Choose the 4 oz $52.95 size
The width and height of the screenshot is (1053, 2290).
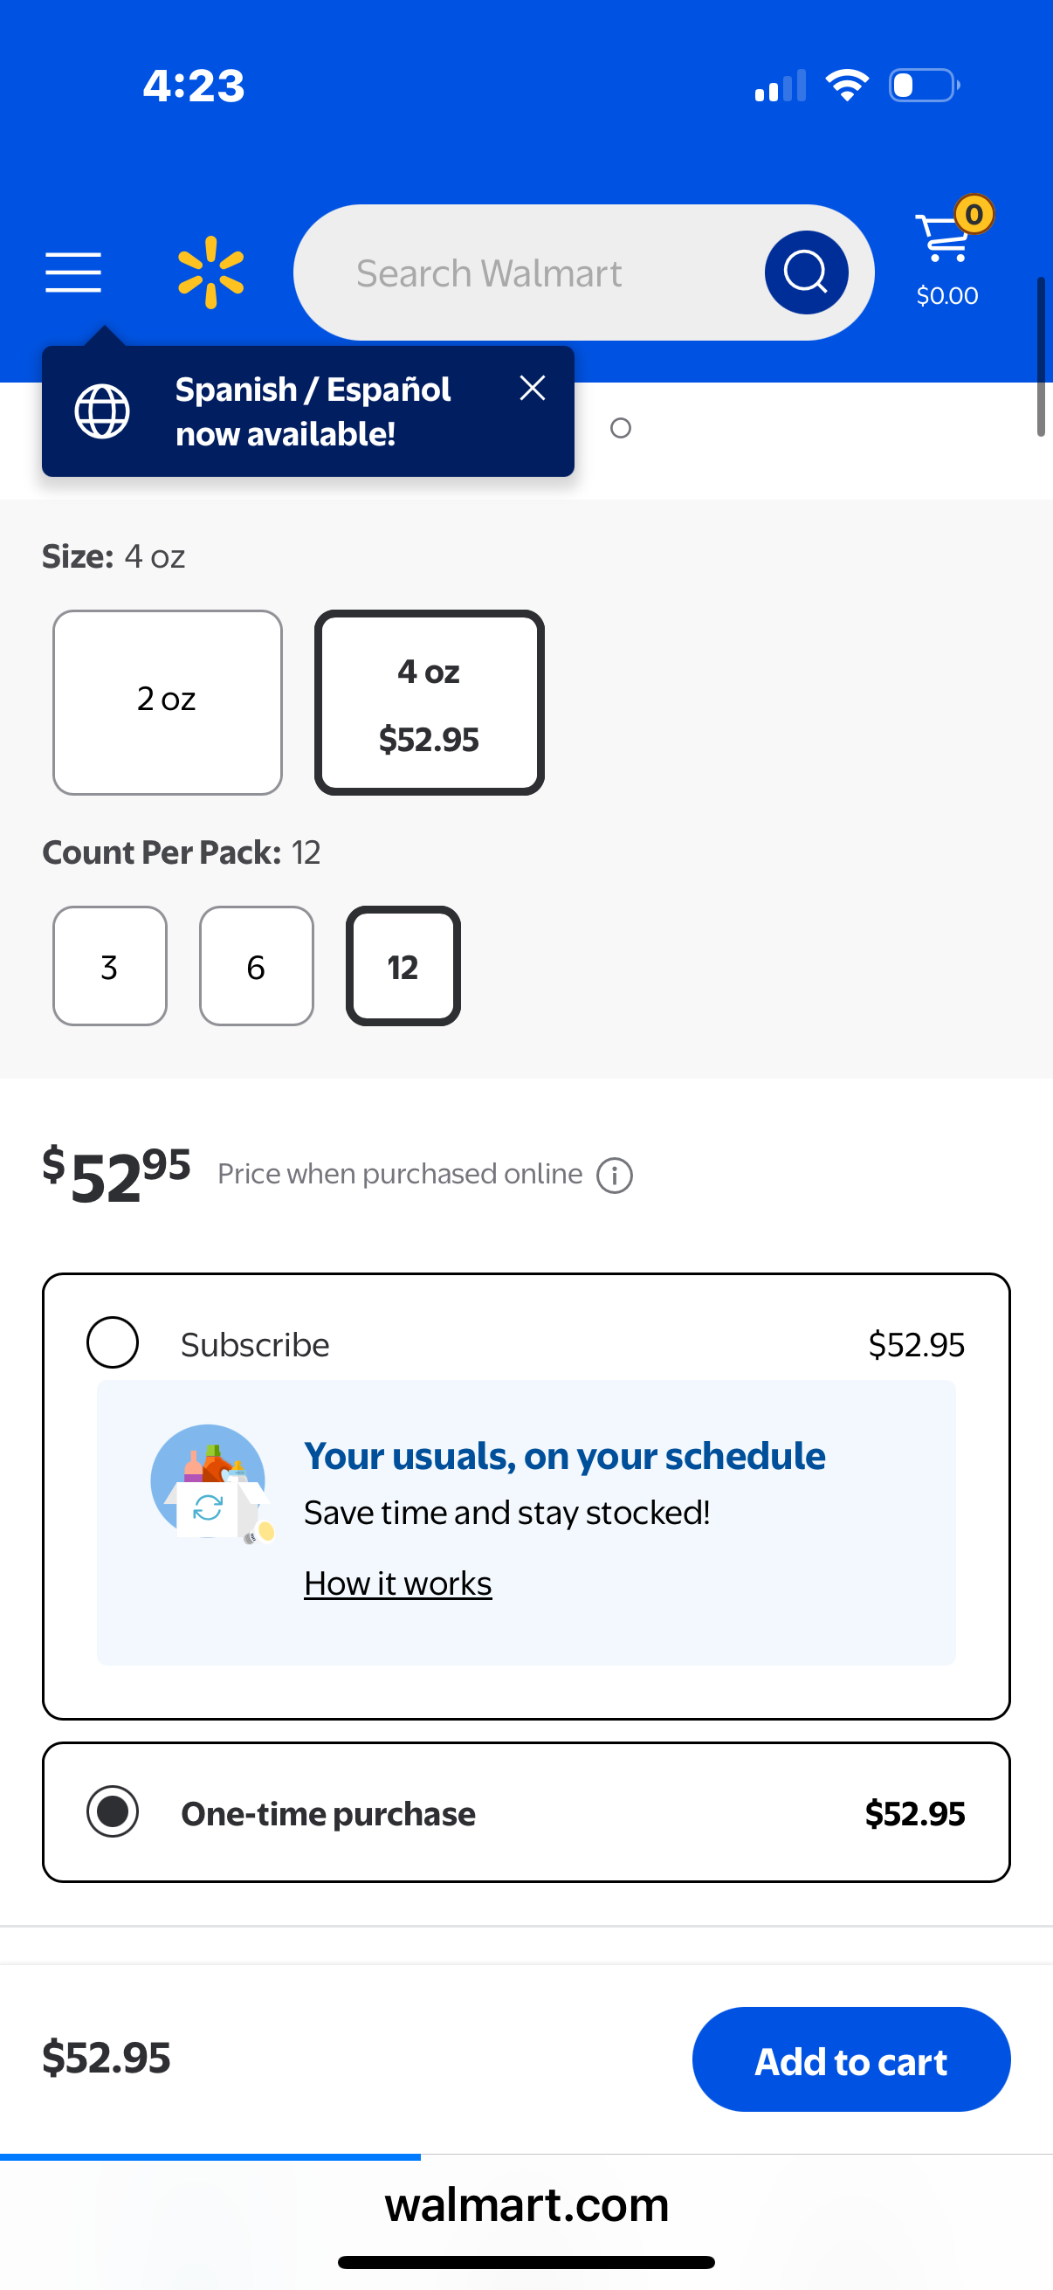point(430,702)
